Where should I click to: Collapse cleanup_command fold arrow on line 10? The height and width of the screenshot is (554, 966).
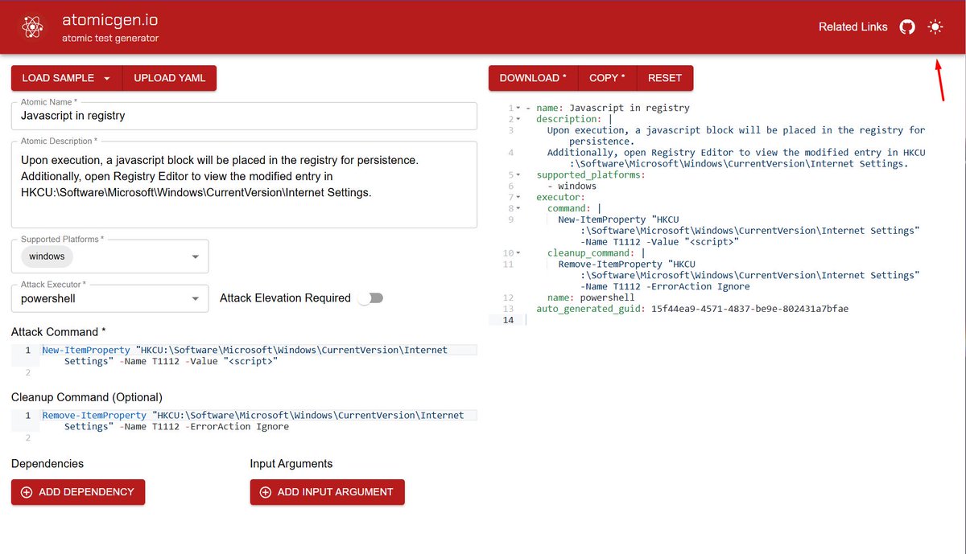point(518,252)
